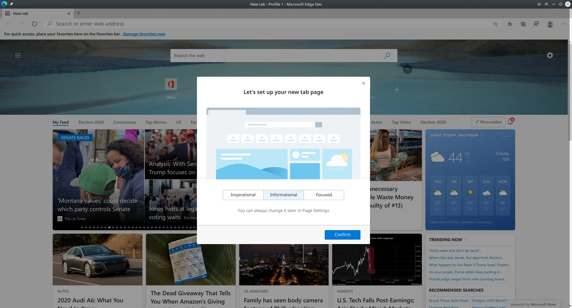Screen dimensions: 572x308
Task: Select the Focused layout option
Action: pos(324,195)
